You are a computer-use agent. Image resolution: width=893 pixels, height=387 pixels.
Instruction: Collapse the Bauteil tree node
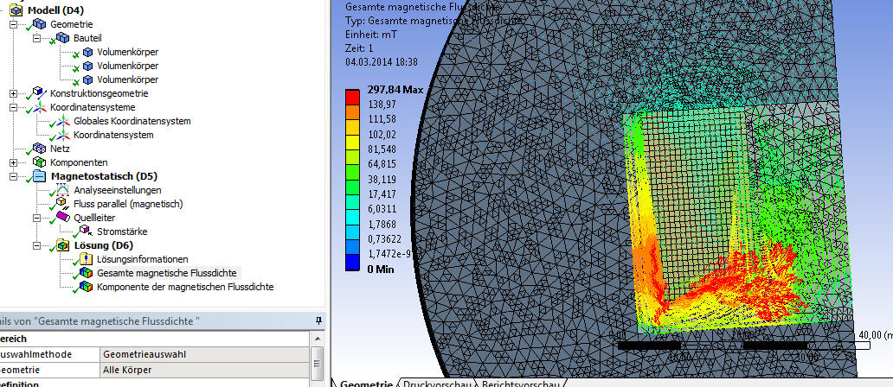37,38
